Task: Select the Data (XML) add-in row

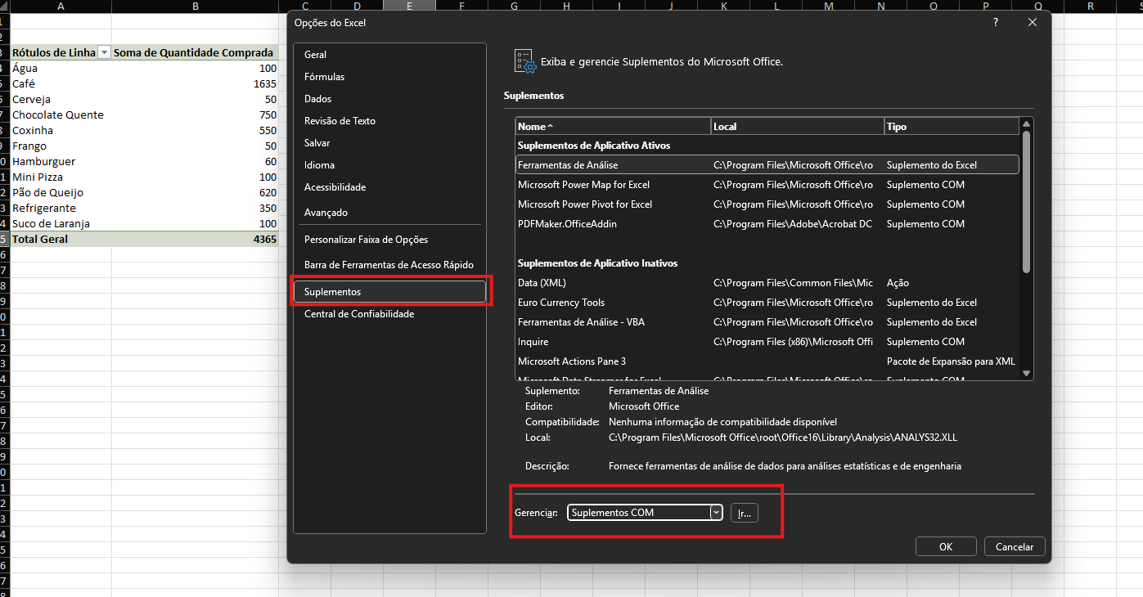Action: click(x=767, y=283)
